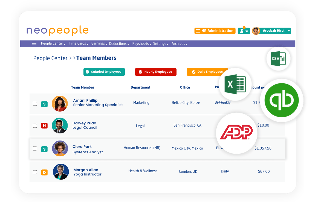Screen dimensions: 315x202
Task: Check the box for Morgan Allan
Action: pyautogui.click(x=35, y=172)
